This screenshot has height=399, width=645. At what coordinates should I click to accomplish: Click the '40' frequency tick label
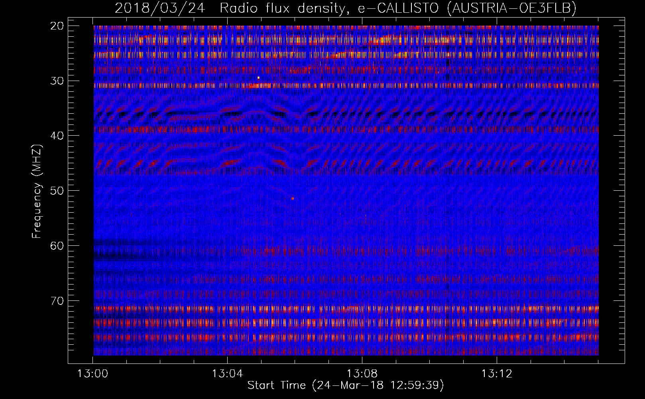pos(57,136)
